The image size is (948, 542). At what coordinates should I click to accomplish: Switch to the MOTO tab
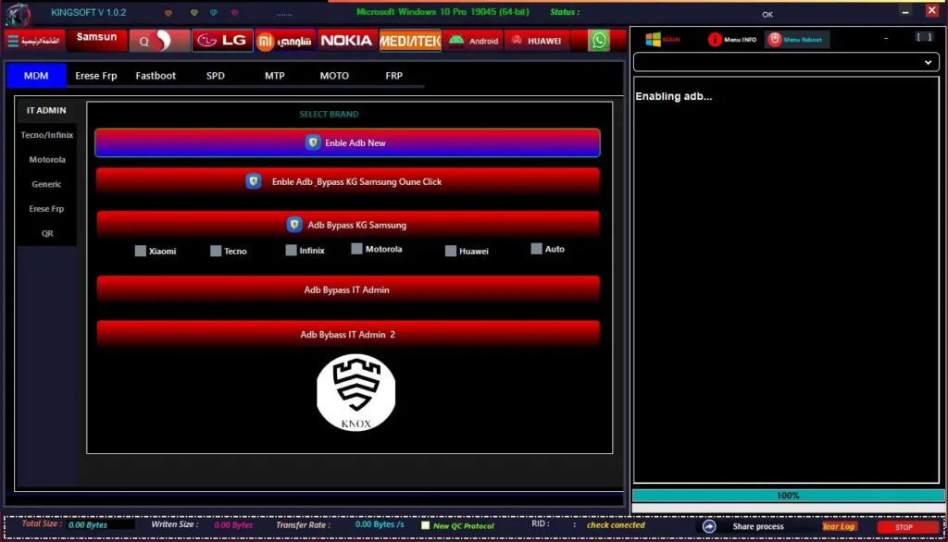(x=334, y=76)
